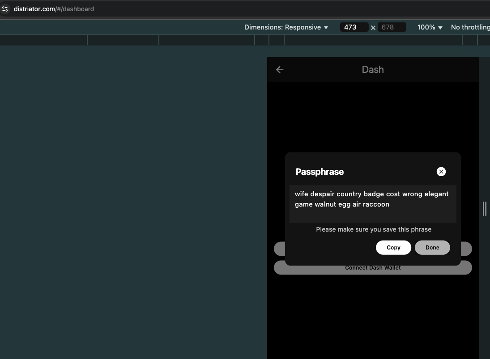Click the Dash title text
Viewport: 490px width, 359px height.
(373, 70)
